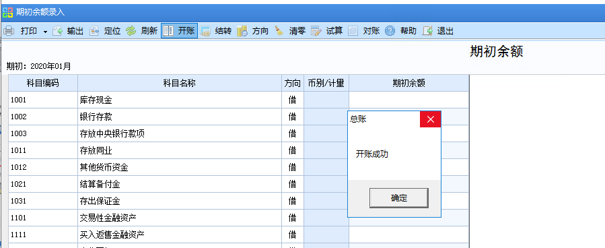Click the 科目编码 column header
The width and height of the screenshot is (605, 248).
(43, 83)
